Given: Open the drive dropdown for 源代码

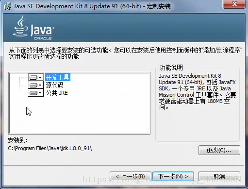Looking at the screenshot, I should pyautogui.click(x=36, y=85).
